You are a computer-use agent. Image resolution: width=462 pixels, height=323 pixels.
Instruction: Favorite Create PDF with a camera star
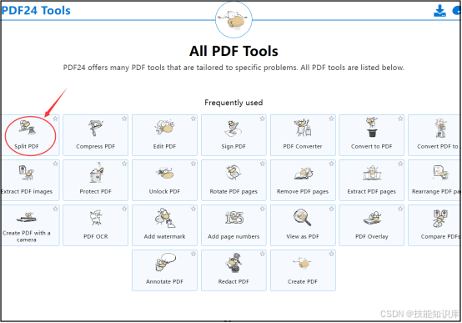55,209
